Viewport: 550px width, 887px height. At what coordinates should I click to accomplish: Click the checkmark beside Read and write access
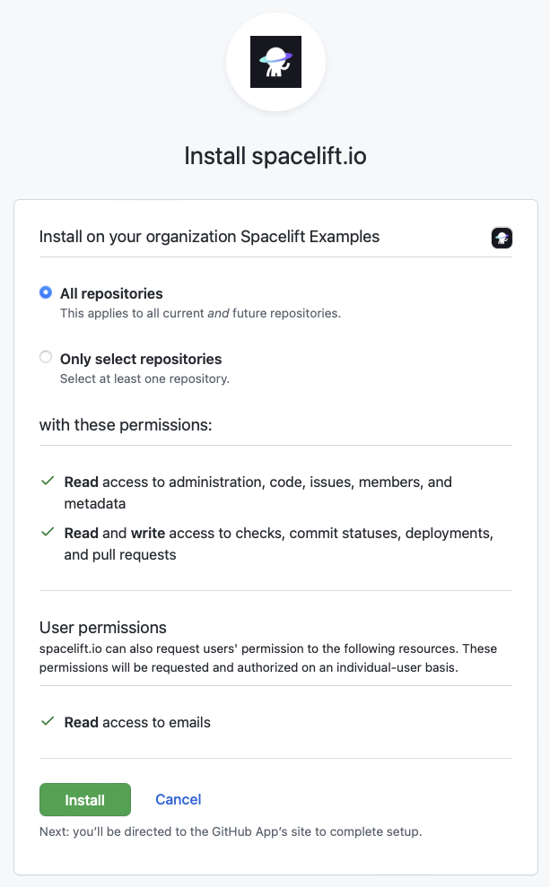48,532
